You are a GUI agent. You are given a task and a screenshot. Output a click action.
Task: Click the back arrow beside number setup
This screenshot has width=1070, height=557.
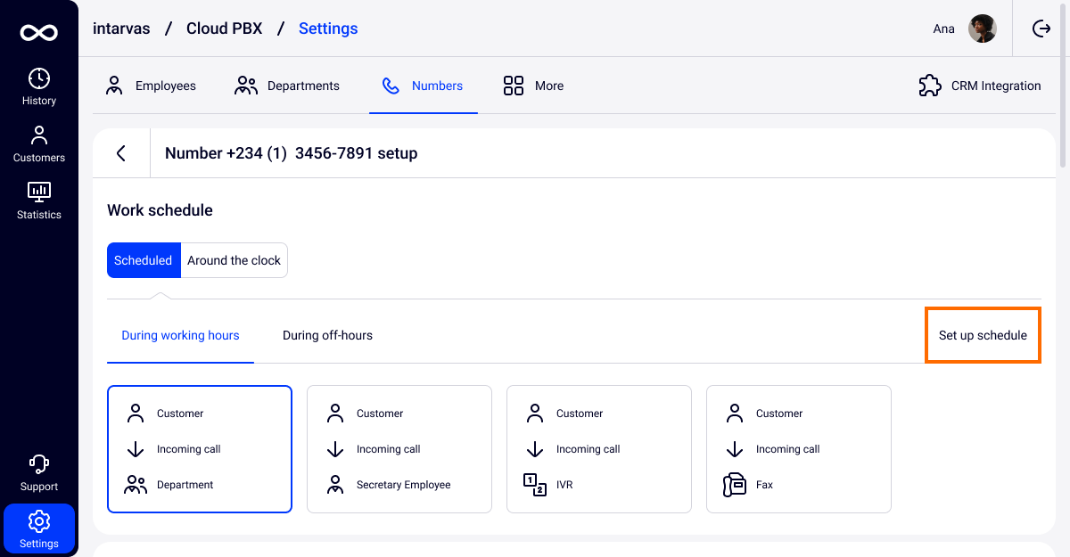click(x=121, y=153)
